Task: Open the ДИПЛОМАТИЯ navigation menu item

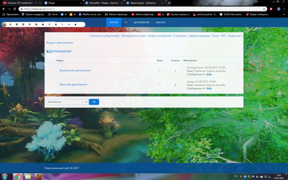Action: (142, 23)
